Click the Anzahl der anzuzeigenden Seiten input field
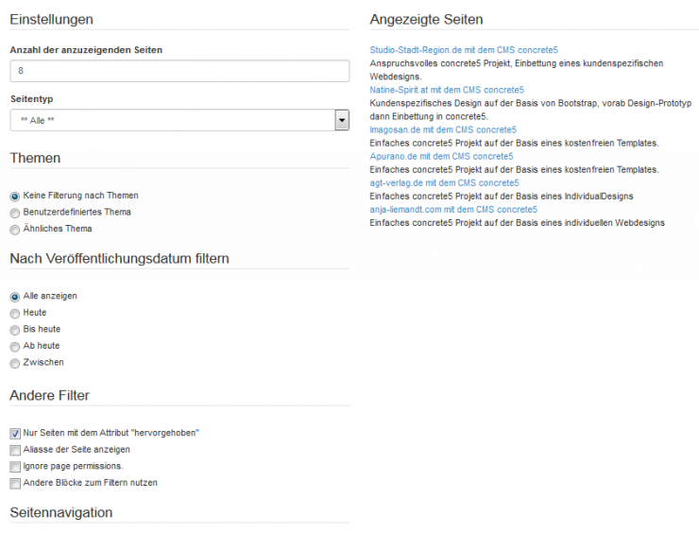Screen dimensions: 699x533 (179, 71)
